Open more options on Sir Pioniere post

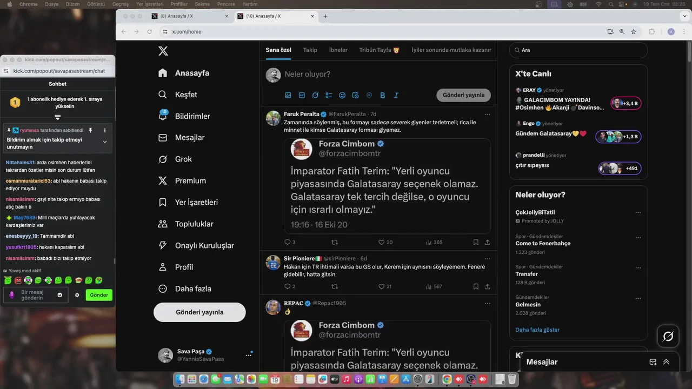(x=488, y=259)
